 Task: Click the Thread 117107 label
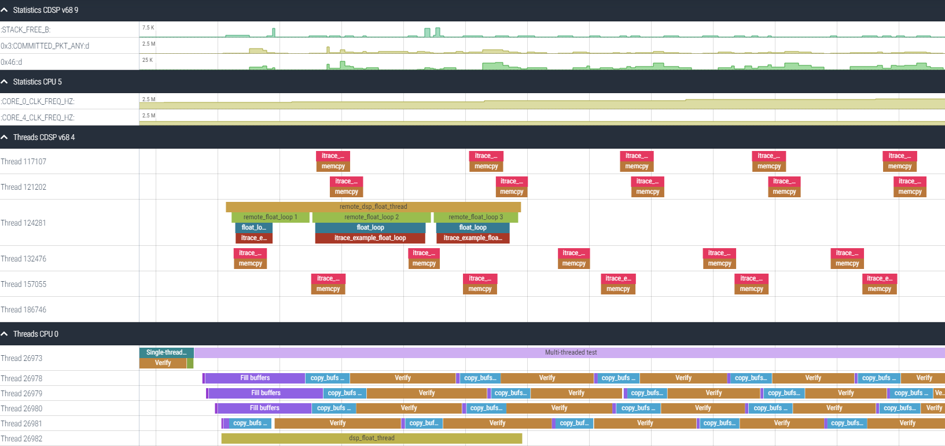click(x=23, y=161)
